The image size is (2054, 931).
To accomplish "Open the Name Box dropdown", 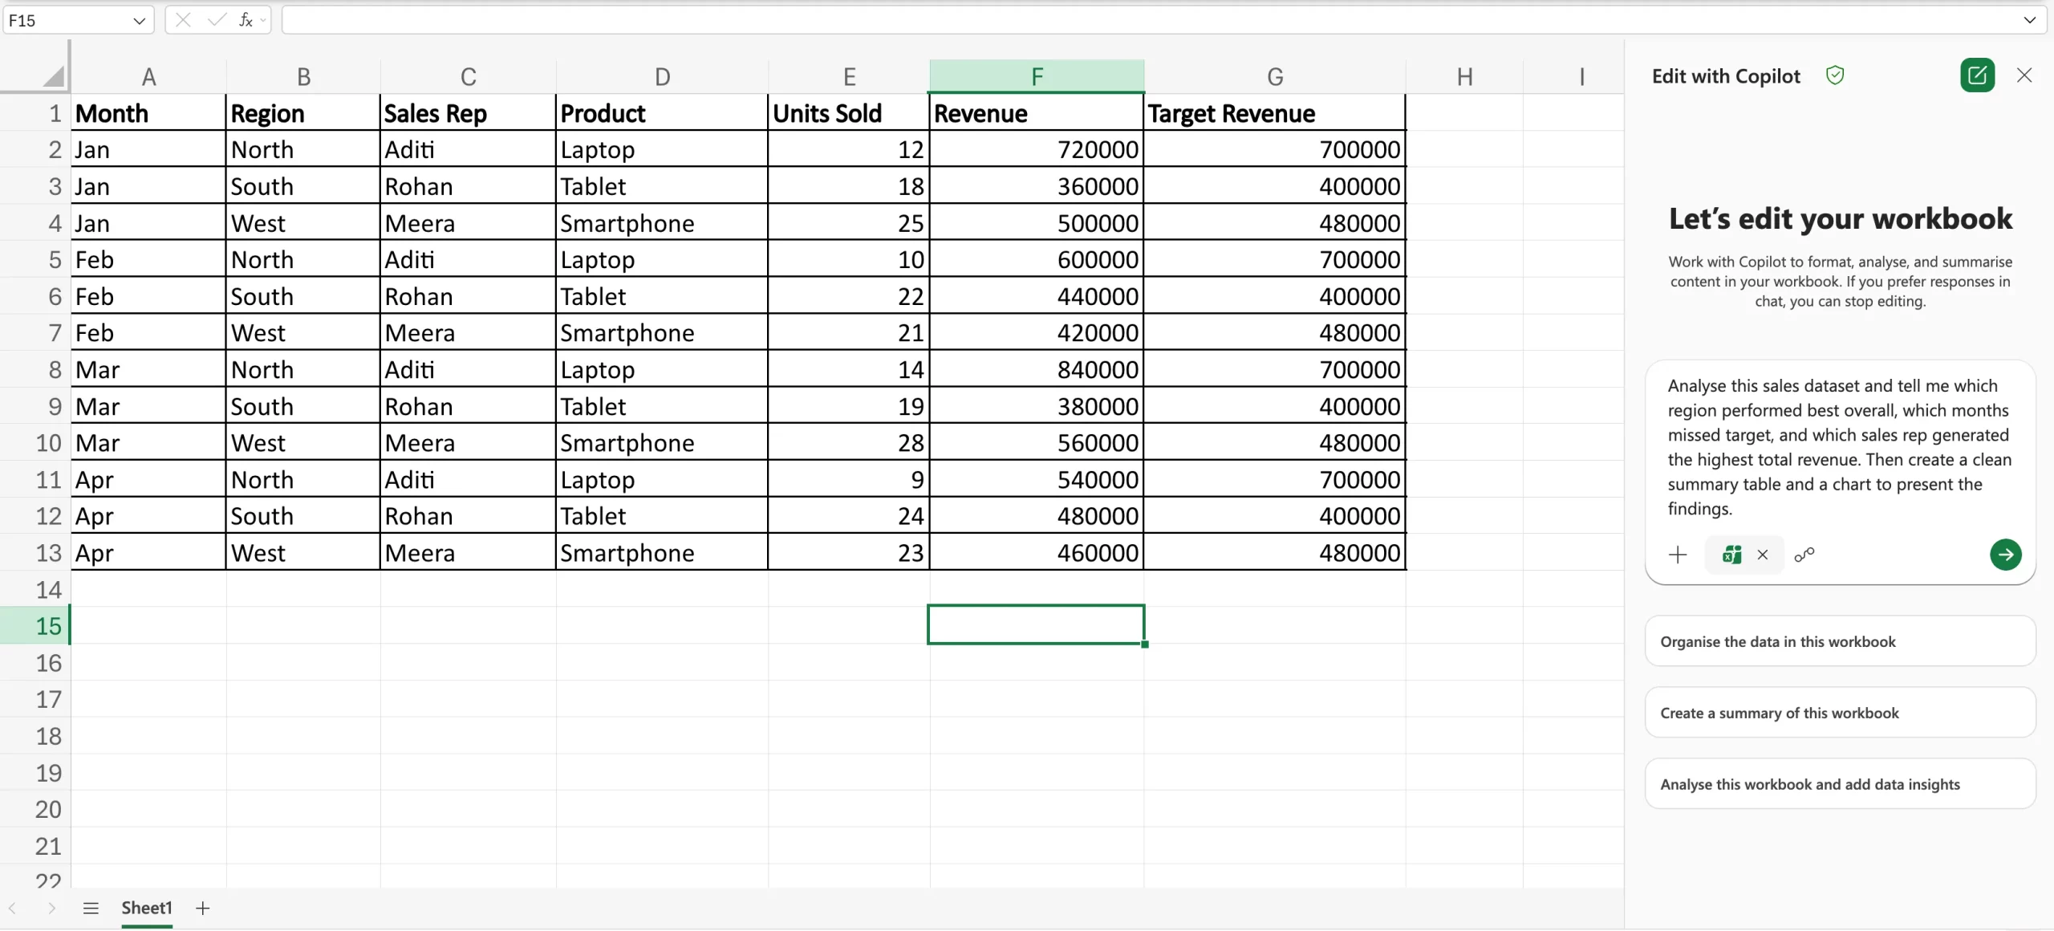I will click(x=138, y=20).
